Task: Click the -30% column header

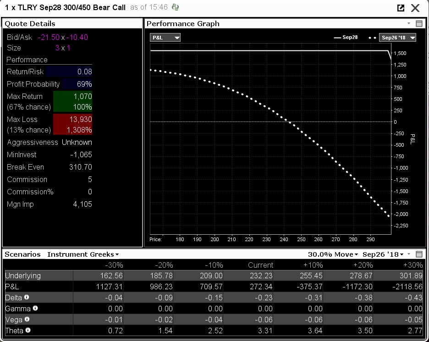Action: [114, 265]
